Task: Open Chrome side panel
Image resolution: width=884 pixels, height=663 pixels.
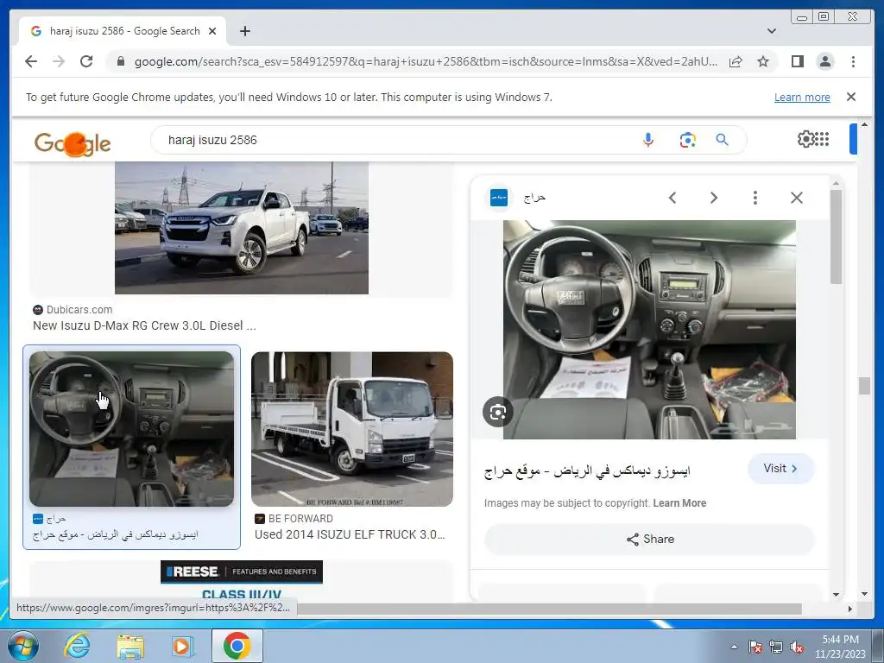Action: [797, 61]
